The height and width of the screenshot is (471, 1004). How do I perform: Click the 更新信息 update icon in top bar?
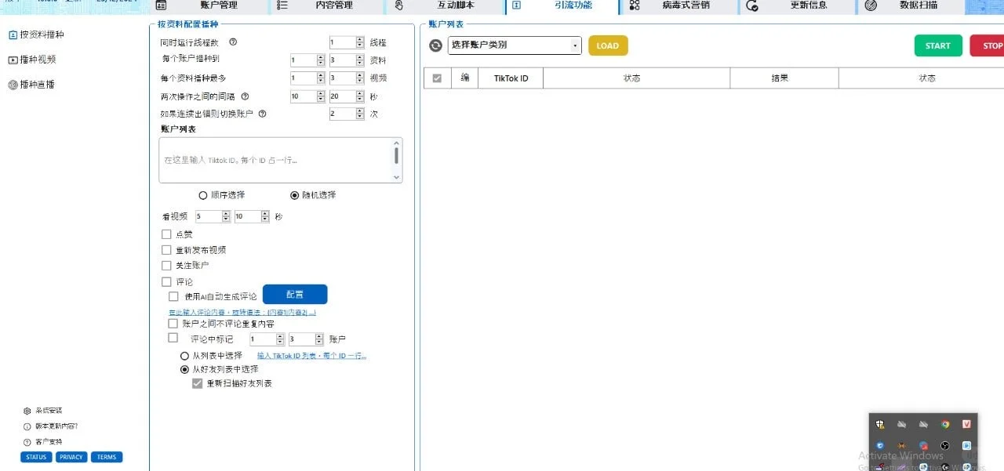point(751,5)
